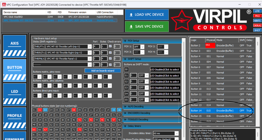
Task: Toggle Check errors for empty stick row
Action: click(110, 64)
